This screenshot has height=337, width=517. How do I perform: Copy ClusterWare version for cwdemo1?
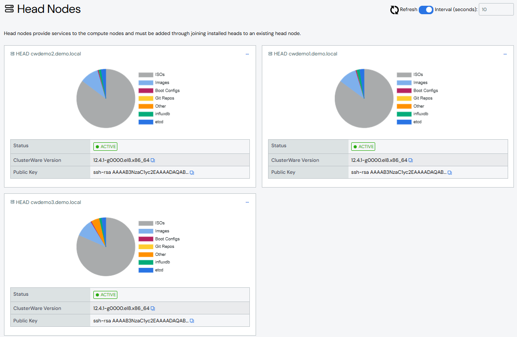pyautogui.click(x=411, y=160)
